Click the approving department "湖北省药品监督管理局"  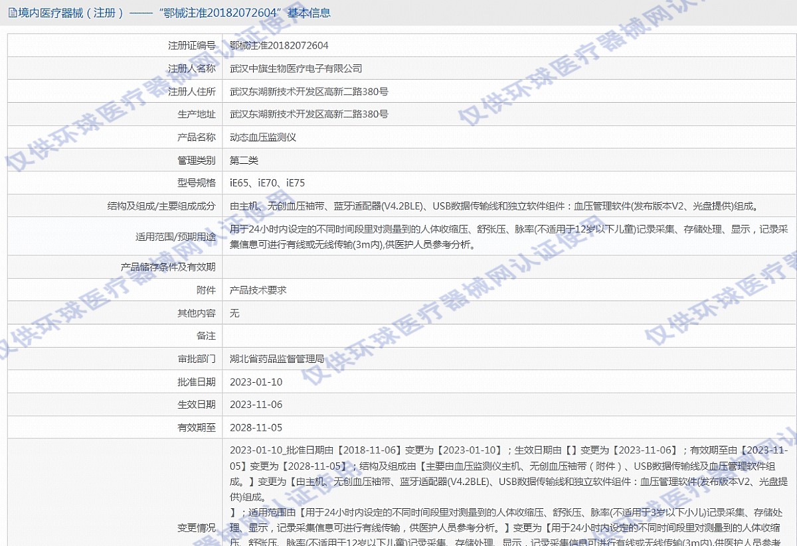(x=277, y=358)
